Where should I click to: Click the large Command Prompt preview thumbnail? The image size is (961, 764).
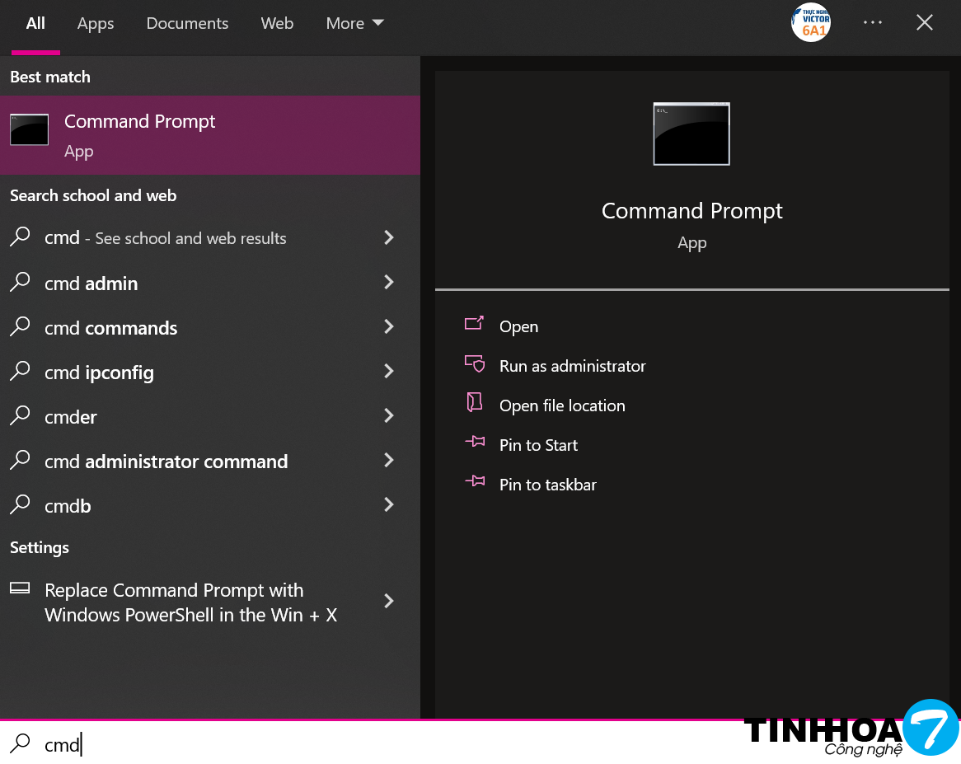[x=691, y=134]
